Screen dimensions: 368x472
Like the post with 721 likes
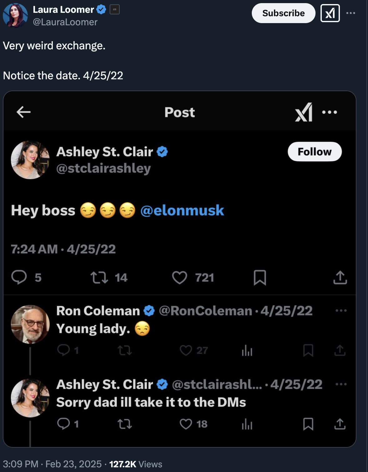click(x=180, y=277)
